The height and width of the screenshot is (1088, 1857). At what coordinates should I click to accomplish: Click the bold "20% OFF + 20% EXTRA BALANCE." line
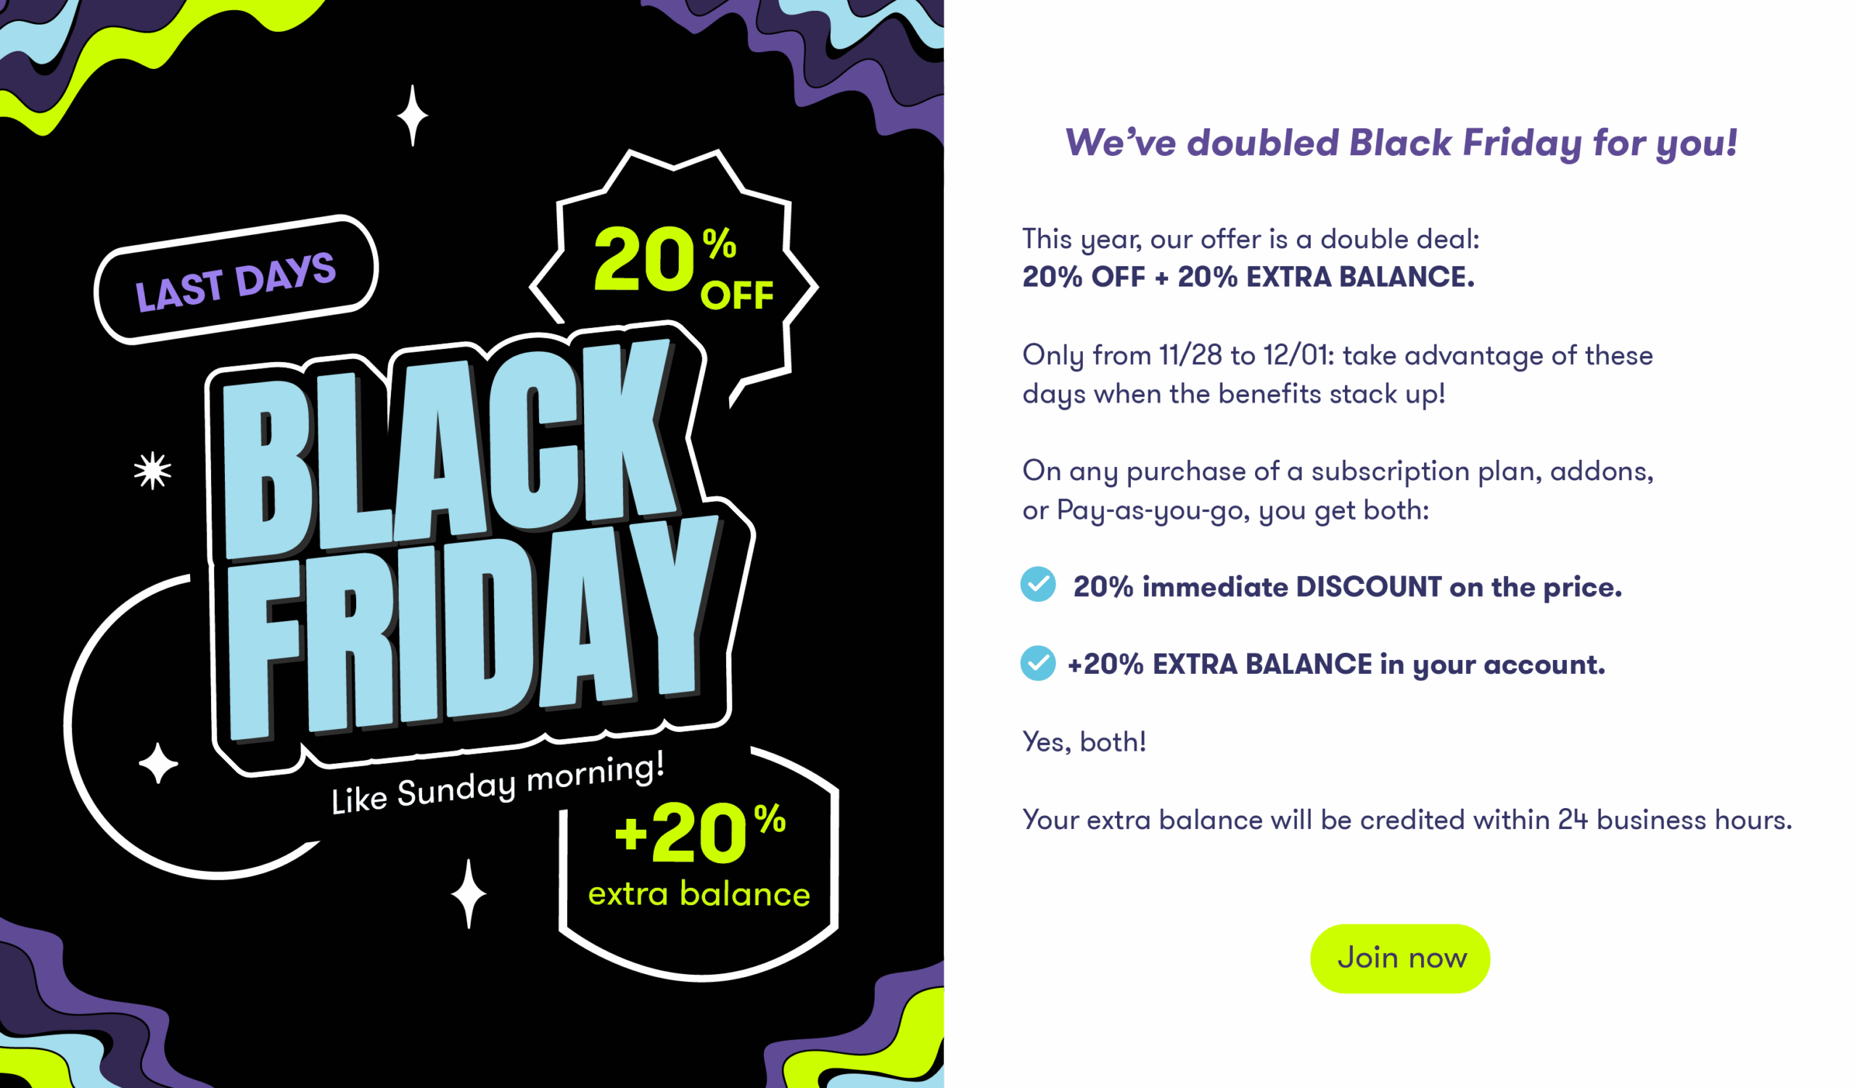point(1248,277)
